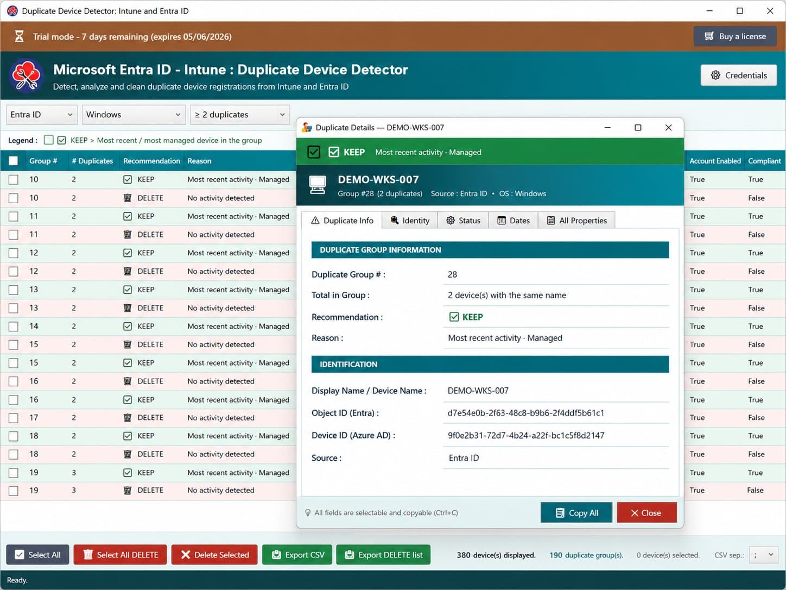Click the list icon on All Properties tab
Screen dimensions: 786x590
(x=551, y=221)
